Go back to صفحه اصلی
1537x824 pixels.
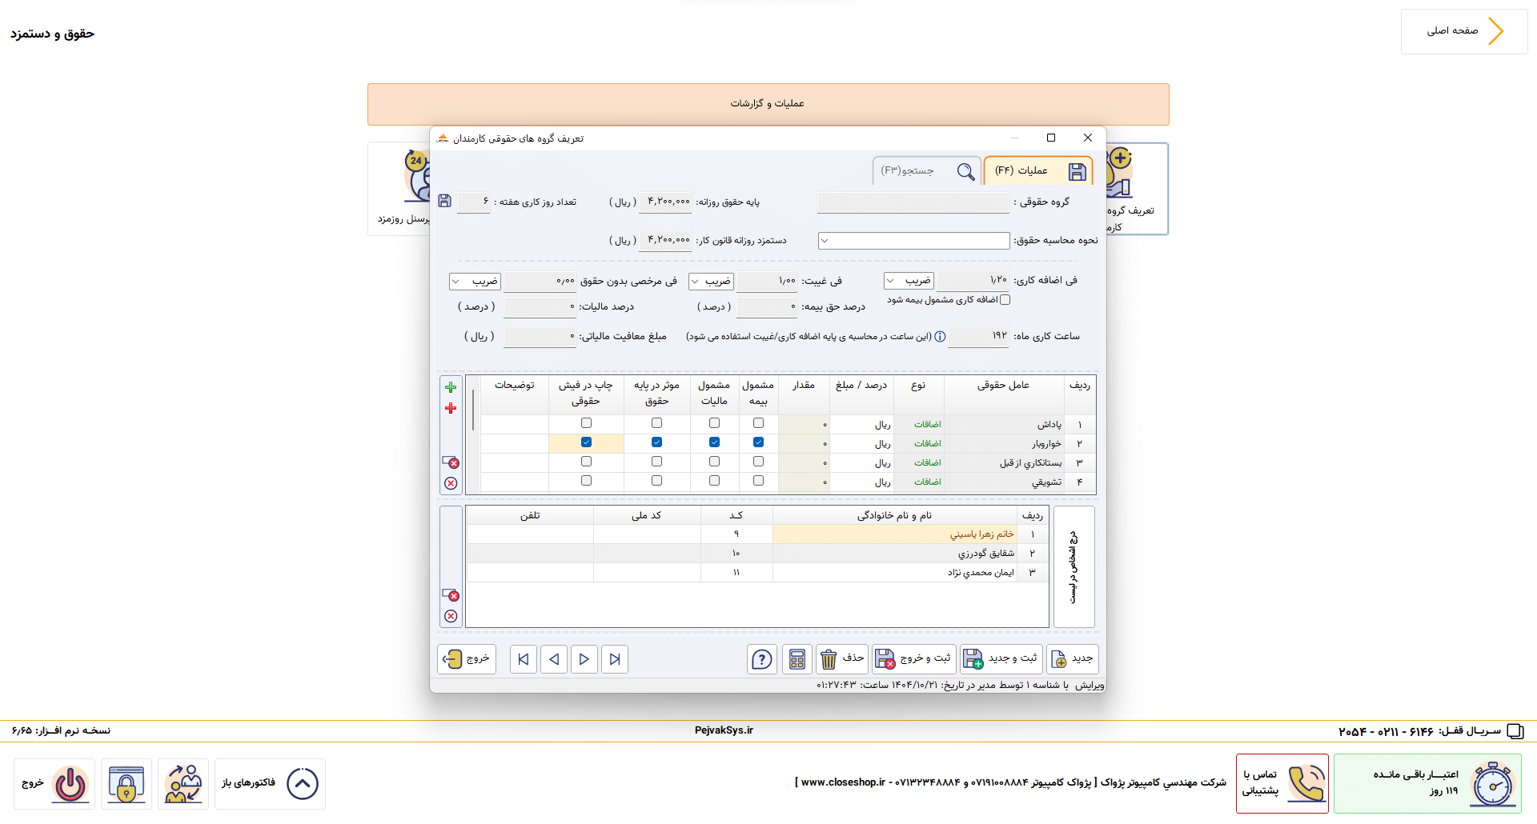coord(1464,32)
